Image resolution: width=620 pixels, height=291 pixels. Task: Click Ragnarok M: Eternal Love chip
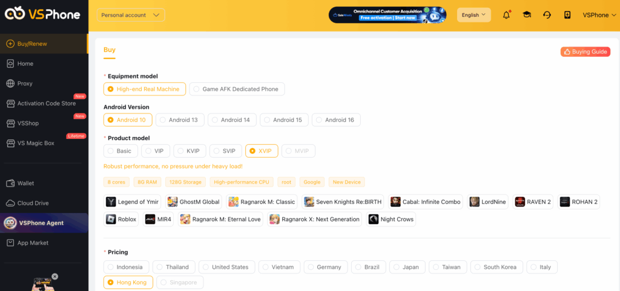point(220,219)
